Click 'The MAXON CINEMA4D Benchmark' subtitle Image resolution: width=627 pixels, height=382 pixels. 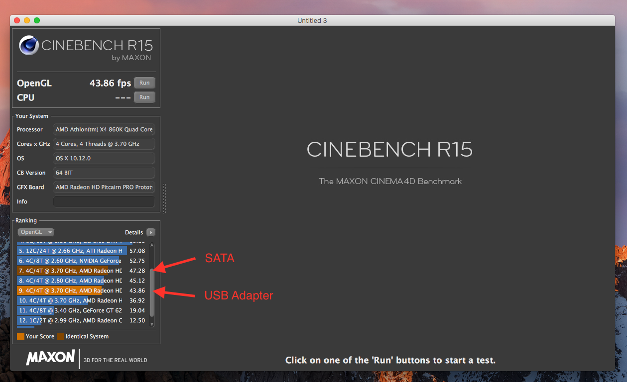(x=390, y=182)
